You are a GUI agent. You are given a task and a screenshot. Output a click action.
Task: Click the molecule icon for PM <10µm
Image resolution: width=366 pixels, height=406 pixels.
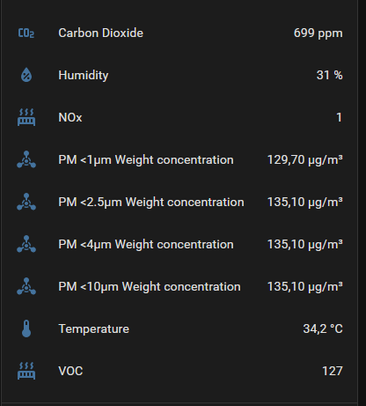pyautogui.click(x=26, y=286)
